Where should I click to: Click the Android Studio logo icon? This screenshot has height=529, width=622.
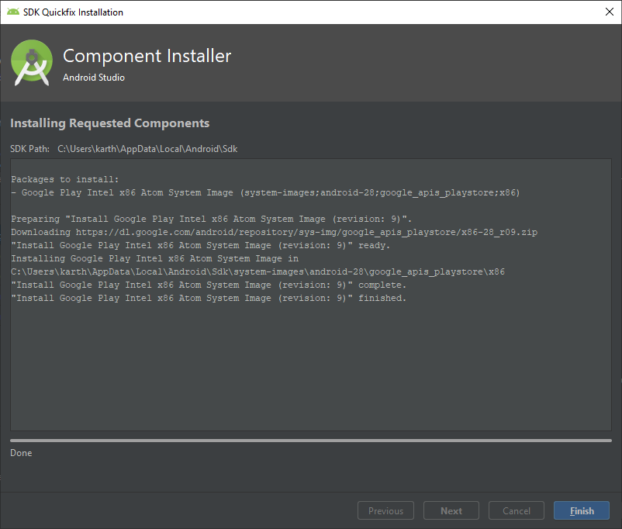pos(32,63)
